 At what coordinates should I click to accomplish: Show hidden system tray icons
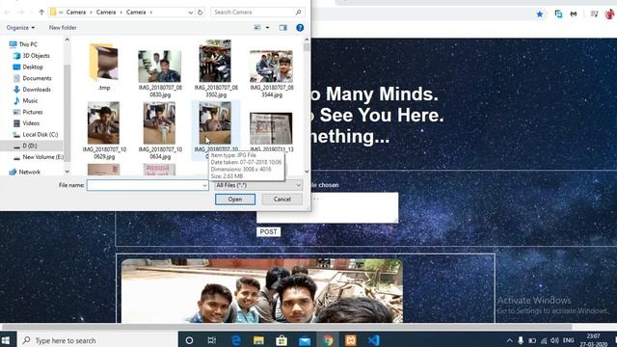pos(510,340)
